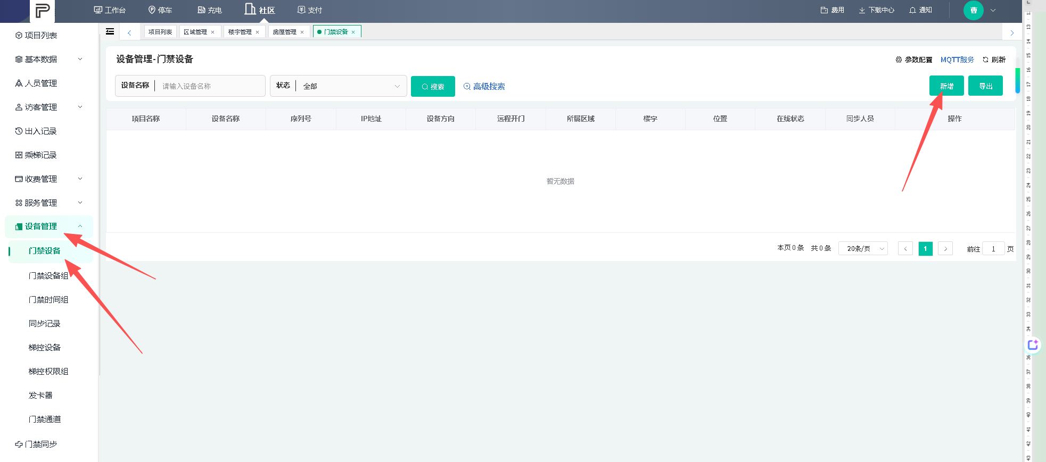Open the 下载中心 download center
Image resolution: width=1046 pixels, height=462 pixels.
tap(876, 10)
